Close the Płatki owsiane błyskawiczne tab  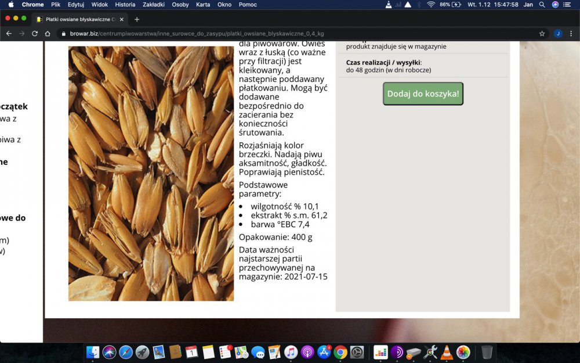tap(122, 19)
